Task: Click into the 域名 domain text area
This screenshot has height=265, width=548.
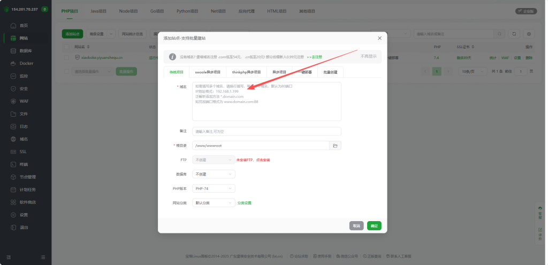Action: (267, 102)
